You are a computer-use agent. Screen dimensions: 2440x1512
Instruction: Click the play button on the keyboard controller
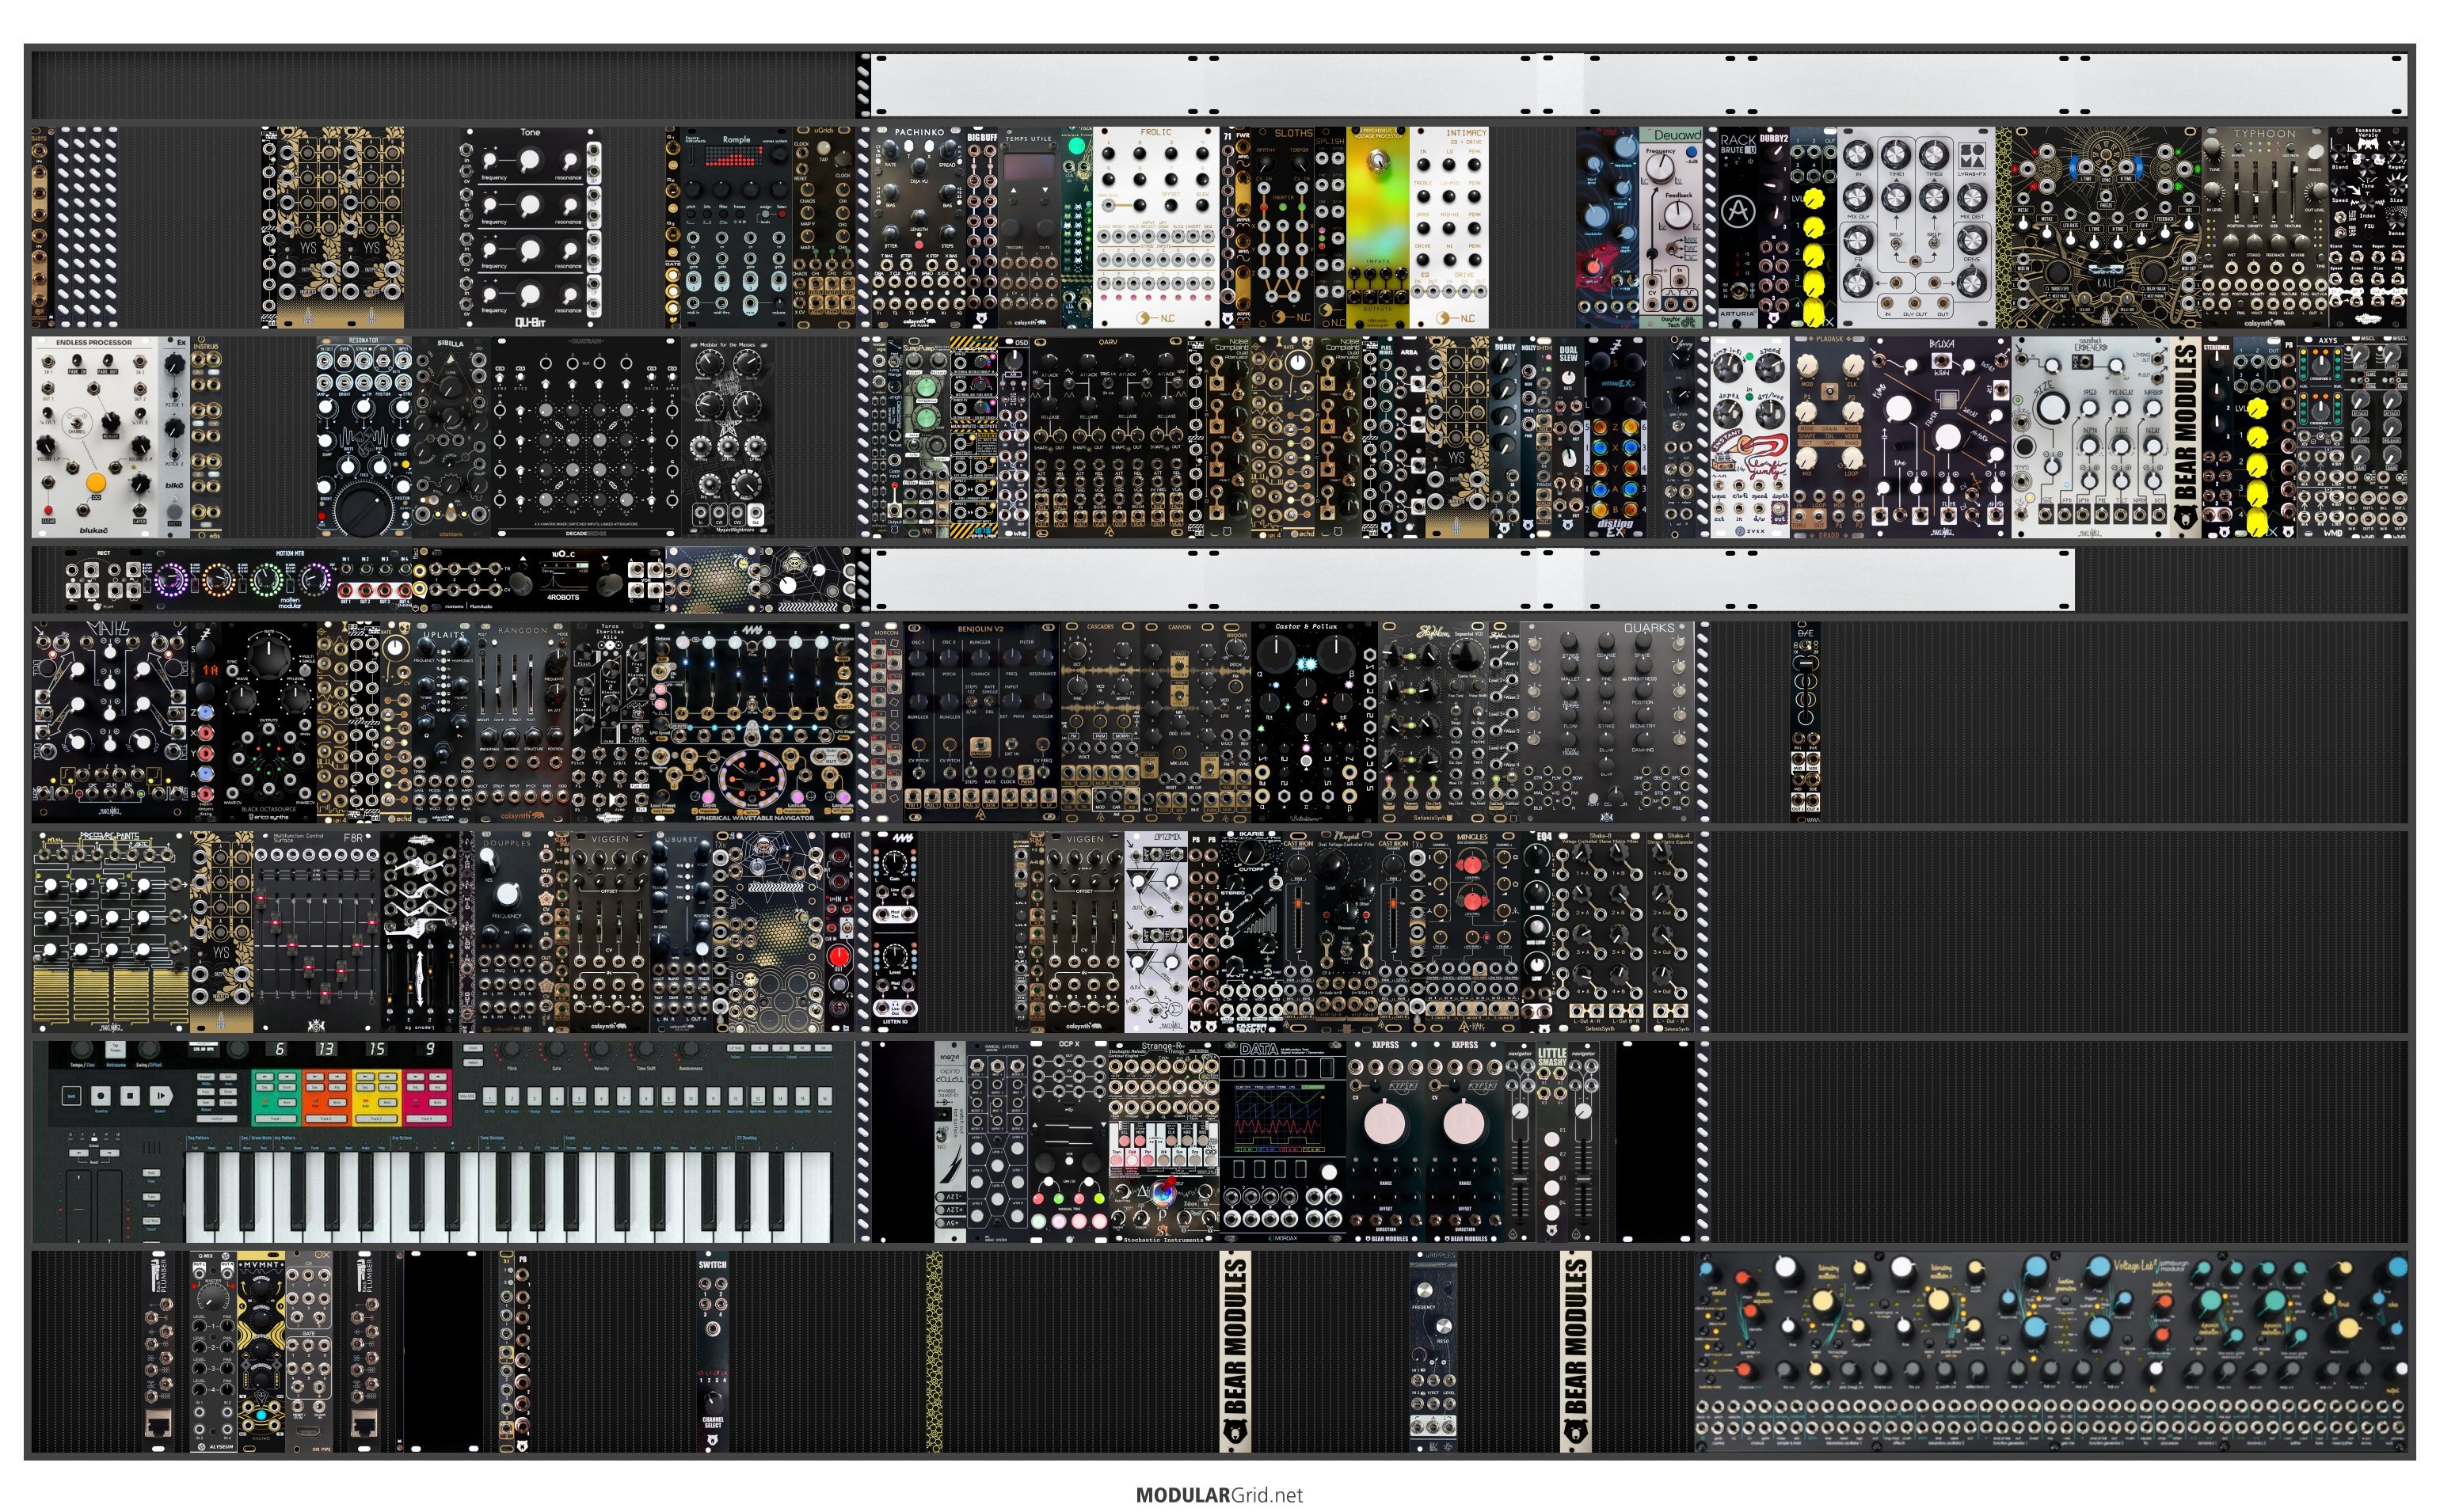[x=160, y=1096]
